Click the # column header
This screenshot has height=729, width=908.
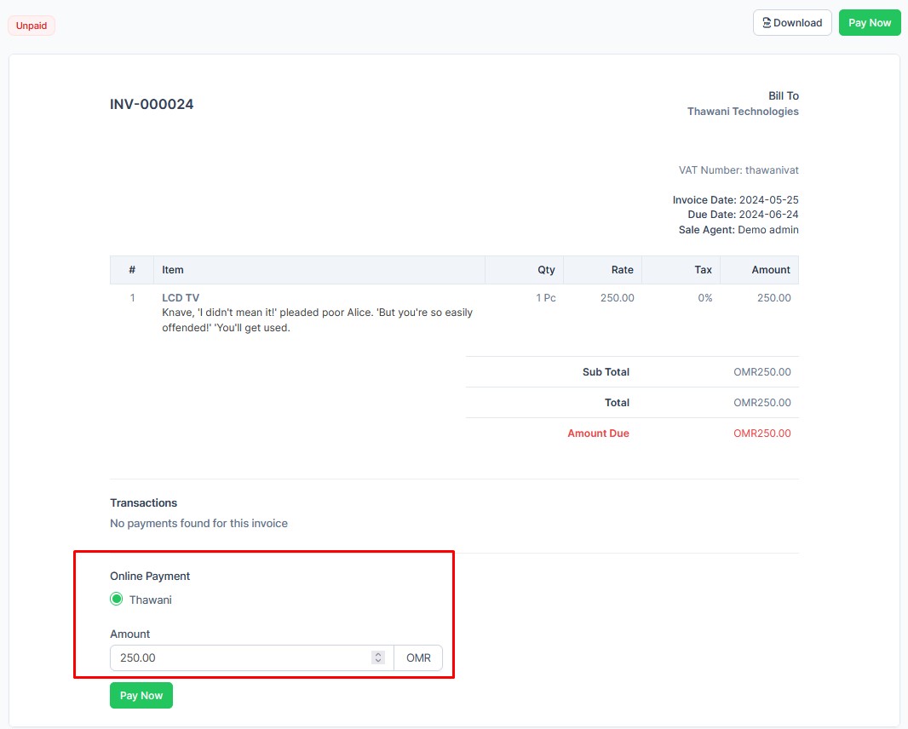tap(132, 270)
